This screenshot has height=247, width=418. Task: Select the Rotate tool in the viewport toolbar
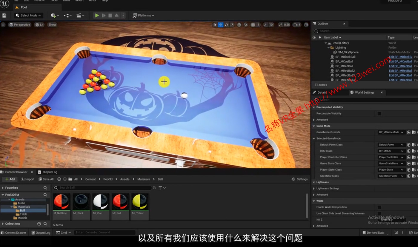[x=227, y=25]
